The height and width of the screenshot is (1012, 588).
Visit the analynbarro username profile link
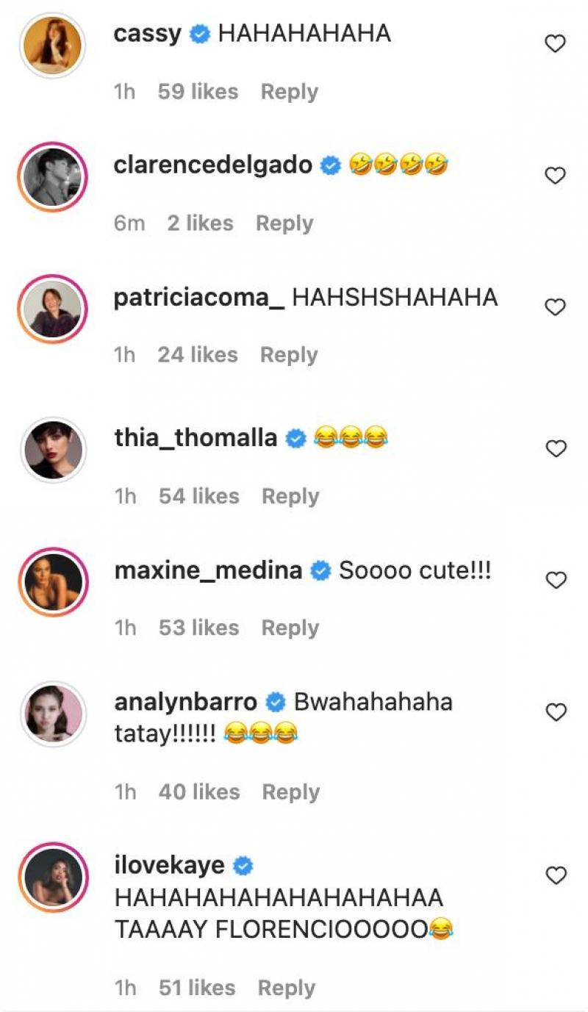pyautogui.click(x=186, y=702)
